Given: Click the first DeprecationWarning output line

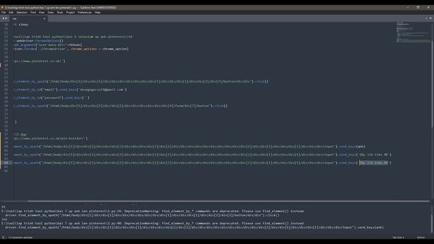Looking at the screenshot, I should 153,211.
